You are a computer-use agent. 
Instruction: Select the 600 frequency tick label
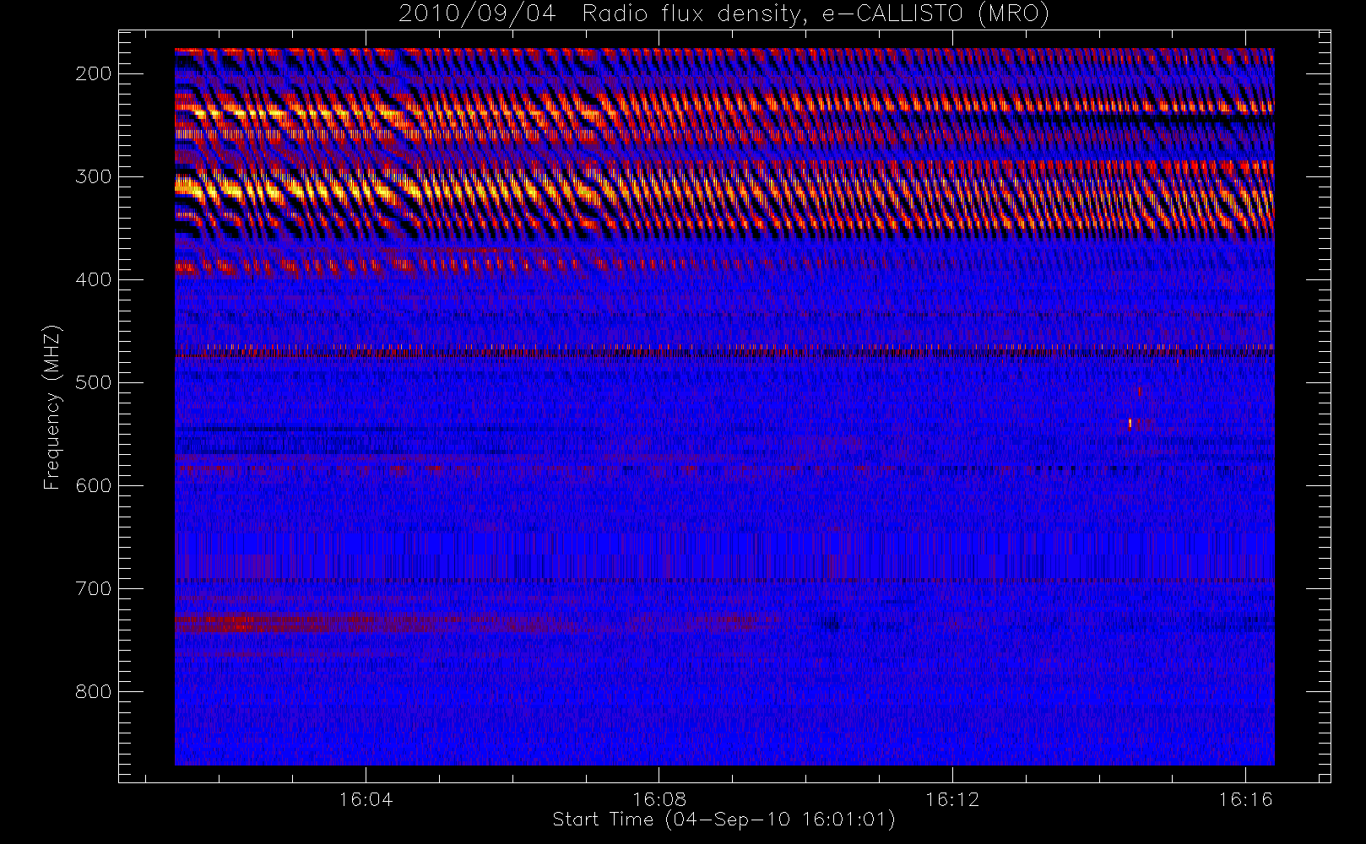pyautogui.click(x=94, y=485)
